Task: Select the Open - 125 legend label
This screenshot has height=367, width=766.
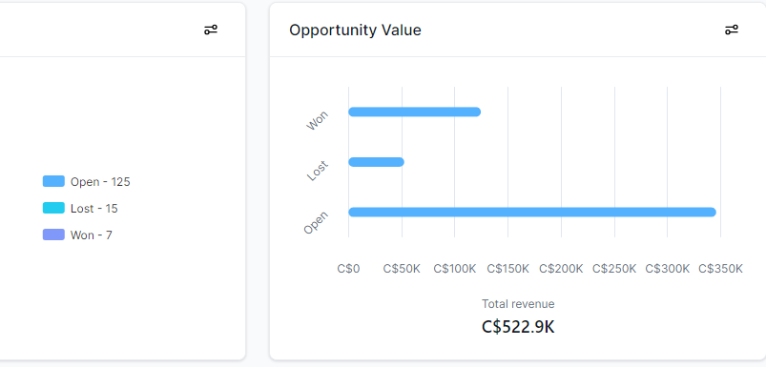Action: pos(100,182)
